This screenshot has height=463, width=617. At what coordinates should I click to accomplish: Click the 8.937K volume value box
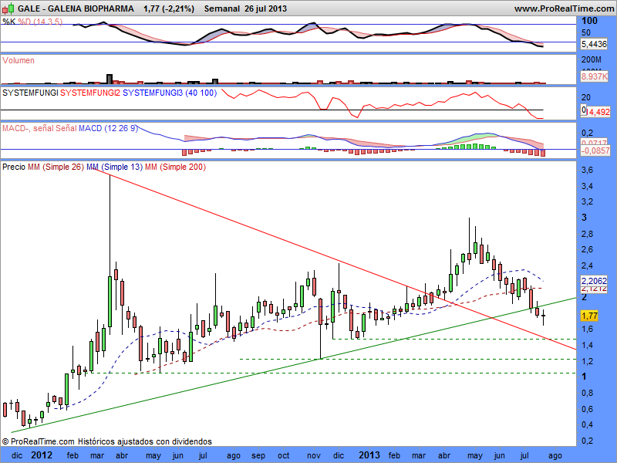coord(594,76)
